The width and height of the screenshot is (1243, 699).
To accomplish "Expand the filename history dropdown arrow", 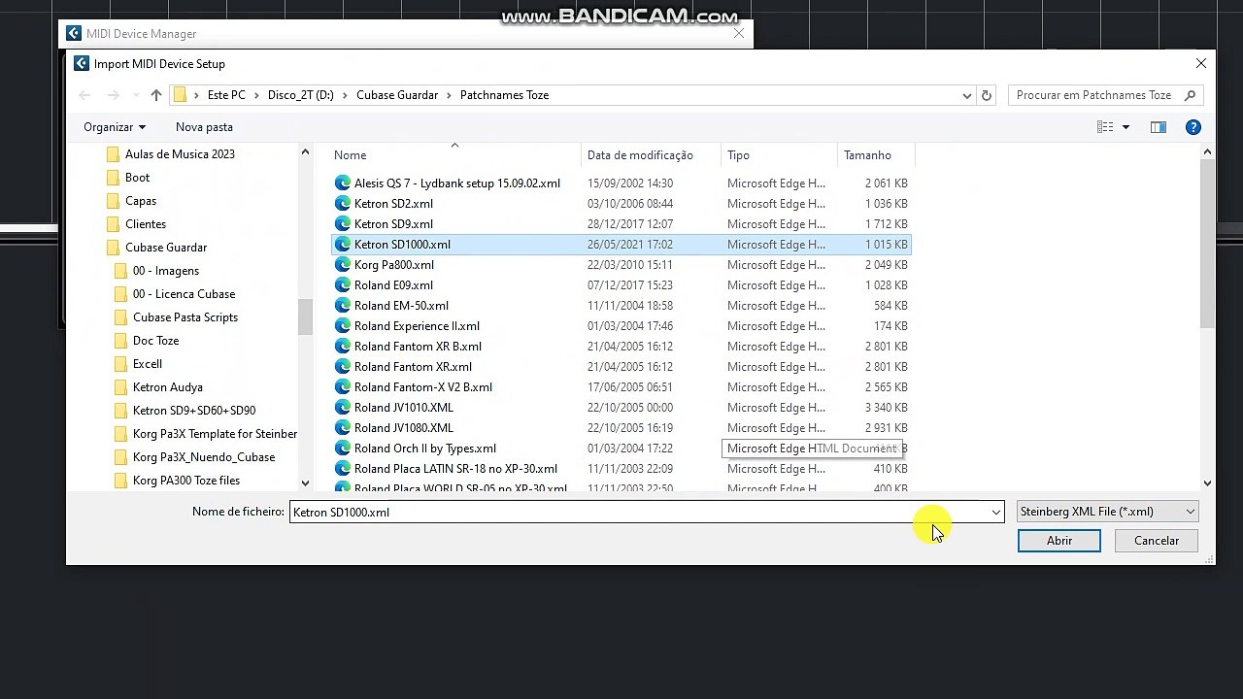I will tap(995, 512).
